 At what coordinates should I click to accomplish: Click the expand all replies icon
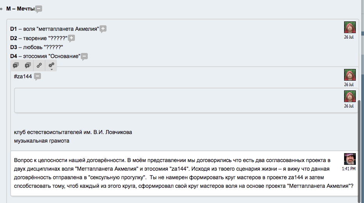coord(28,65)
